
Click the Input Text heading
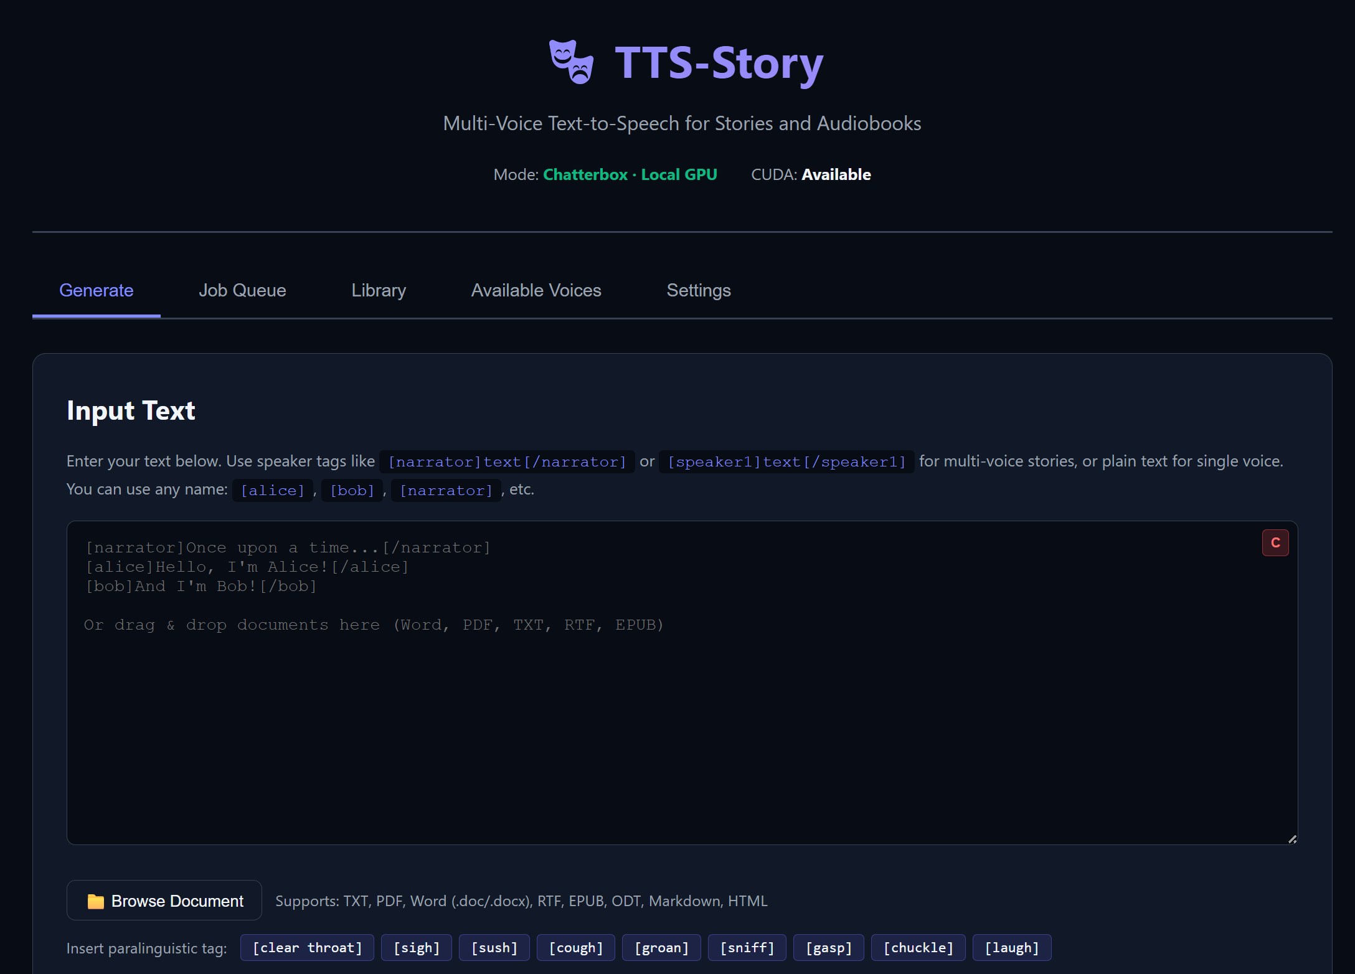(x=131, y=410)
